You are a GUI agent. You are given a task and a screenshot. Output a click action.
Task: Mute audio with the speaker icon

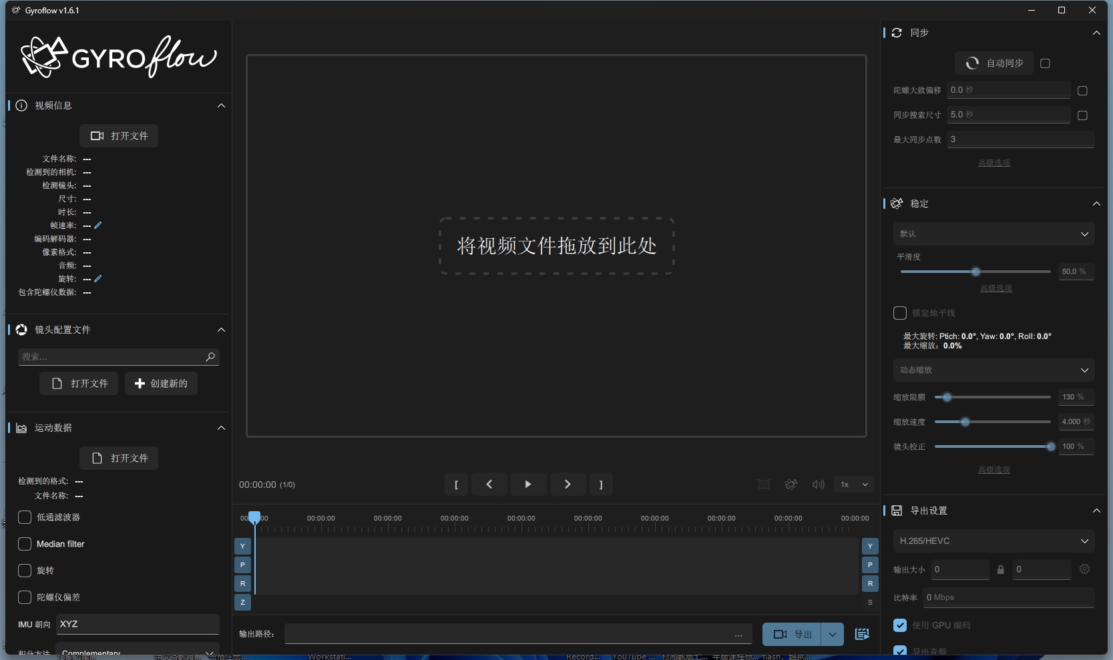pyautogui.click(x=818, y=484)
